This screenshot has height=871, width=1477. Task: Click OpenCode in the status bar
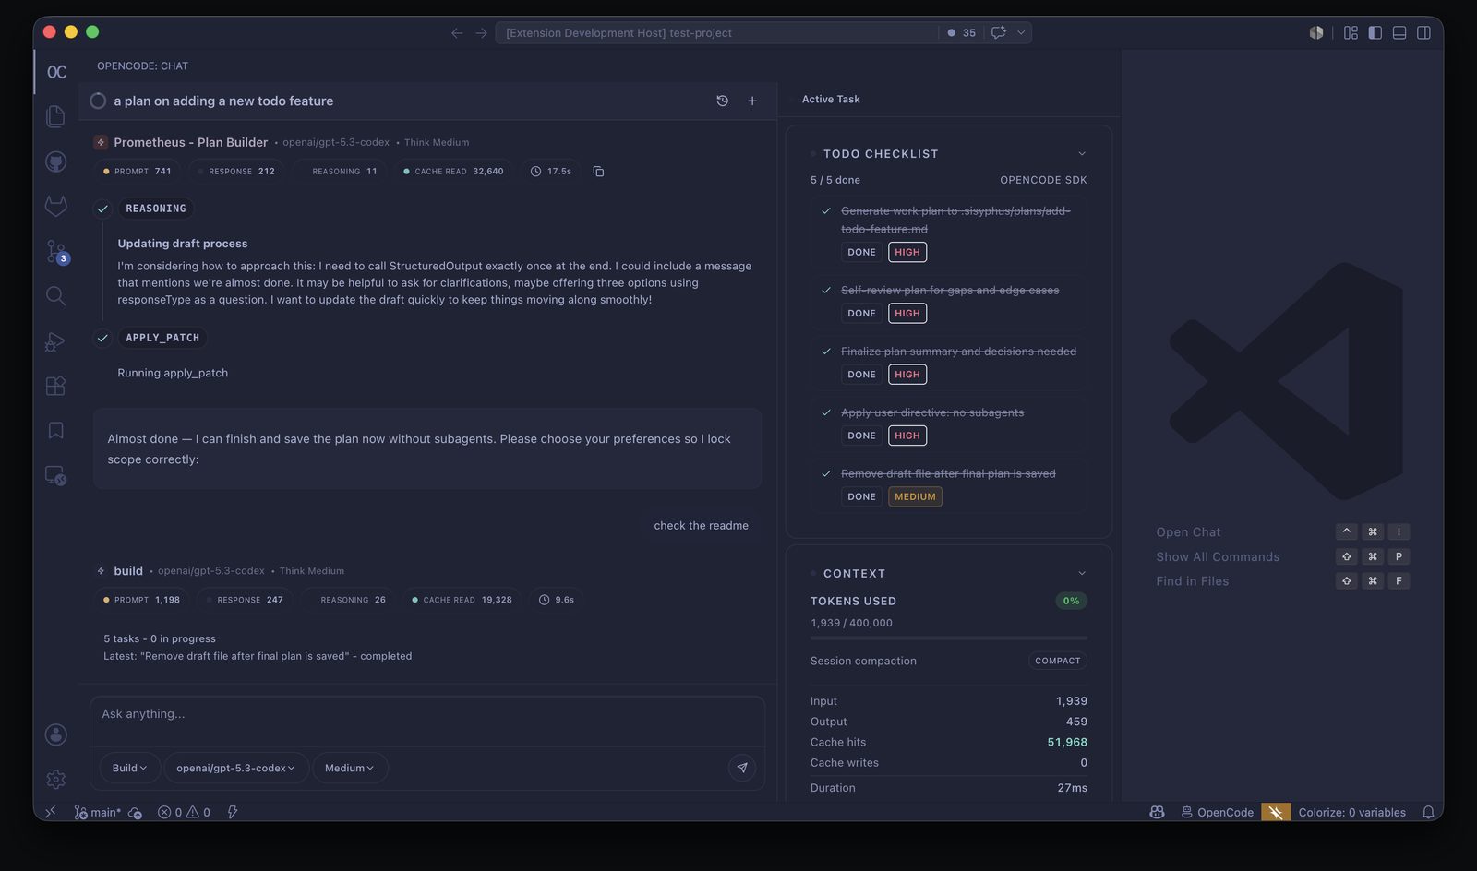(x=1217, y=812)
